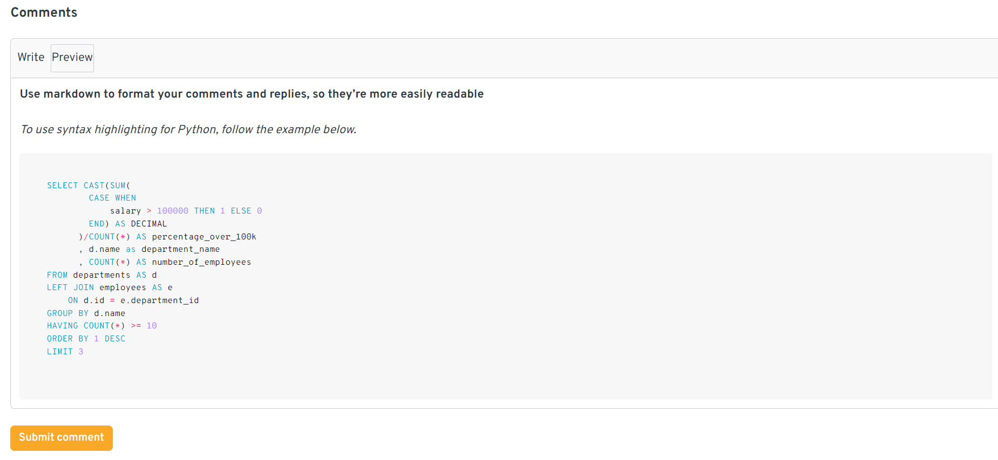Click the italic Python syntax highlighting hint
The width and height of the screenshot is (998, 460).
coord(188,129)
